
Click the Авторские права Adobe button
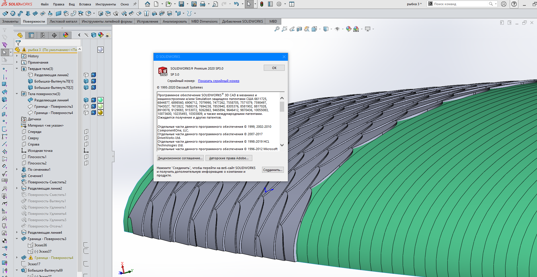click(x=229, y=158)
